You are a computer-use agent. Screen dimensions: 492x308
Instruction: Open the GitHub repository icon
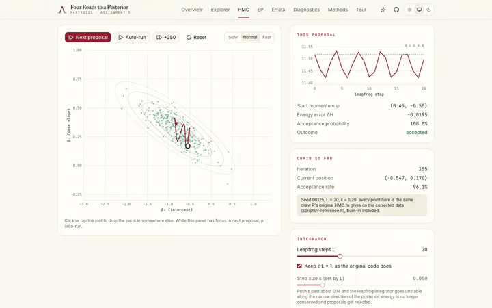396,10
